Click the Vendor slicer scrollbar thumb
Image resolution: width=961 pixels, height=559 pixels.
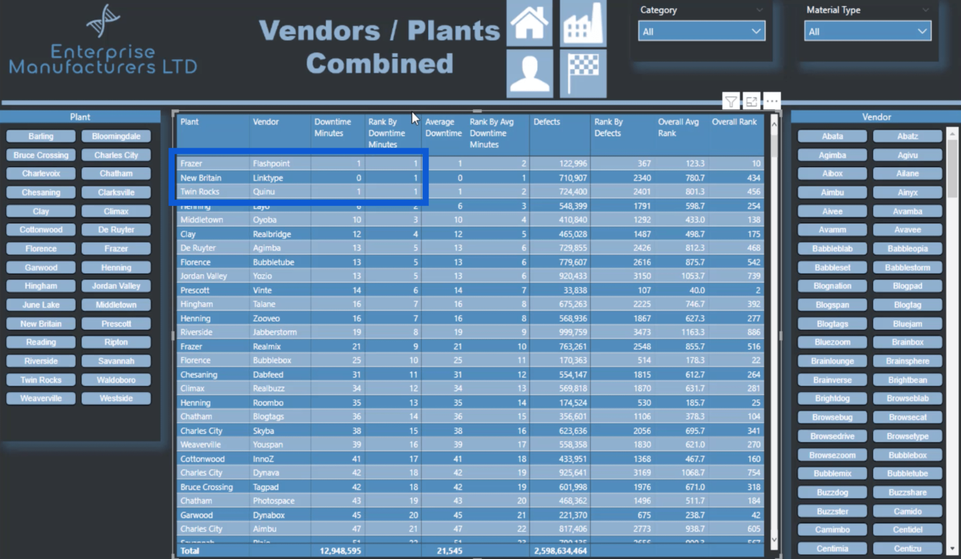pos(952,169)
